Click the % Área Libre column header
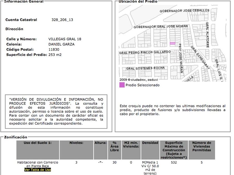 (x=114, y=150)
